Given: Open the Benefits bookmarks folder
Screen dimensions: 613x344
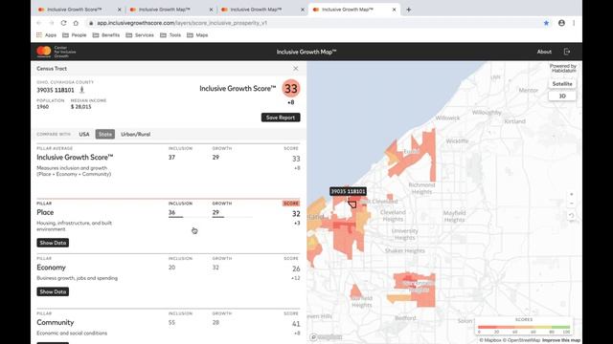Looking at the screenshot, I should coord(106,35).
